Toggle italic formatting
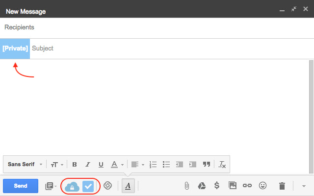Screen dimensions: 314x196 [x=88, y=165]
